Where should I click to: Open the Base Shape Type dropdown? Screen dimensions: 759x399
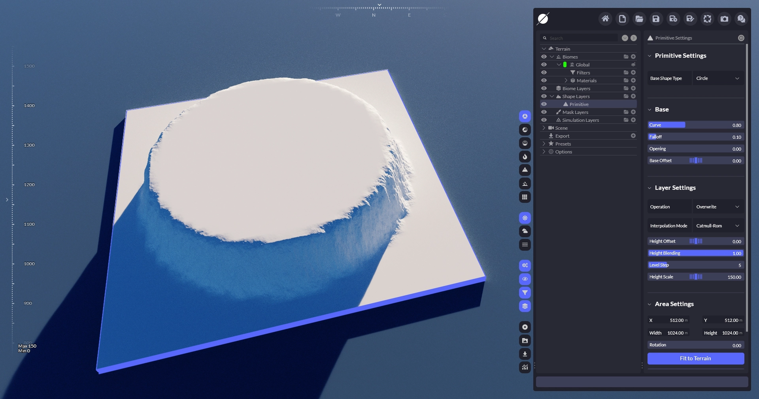pos(717,78)
